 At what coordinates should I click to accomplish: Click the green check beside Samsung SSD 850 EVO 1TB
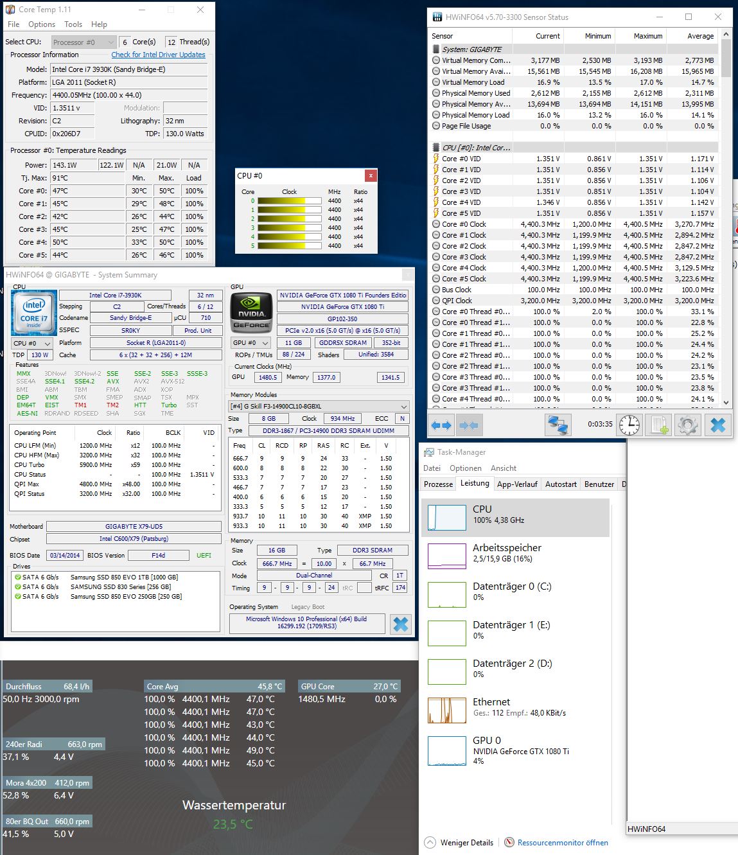click(x=18, y=577)
